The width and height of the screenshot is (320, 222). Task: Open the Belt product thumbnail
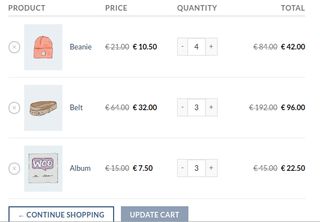pyautogui.click(x=43, y=108)
